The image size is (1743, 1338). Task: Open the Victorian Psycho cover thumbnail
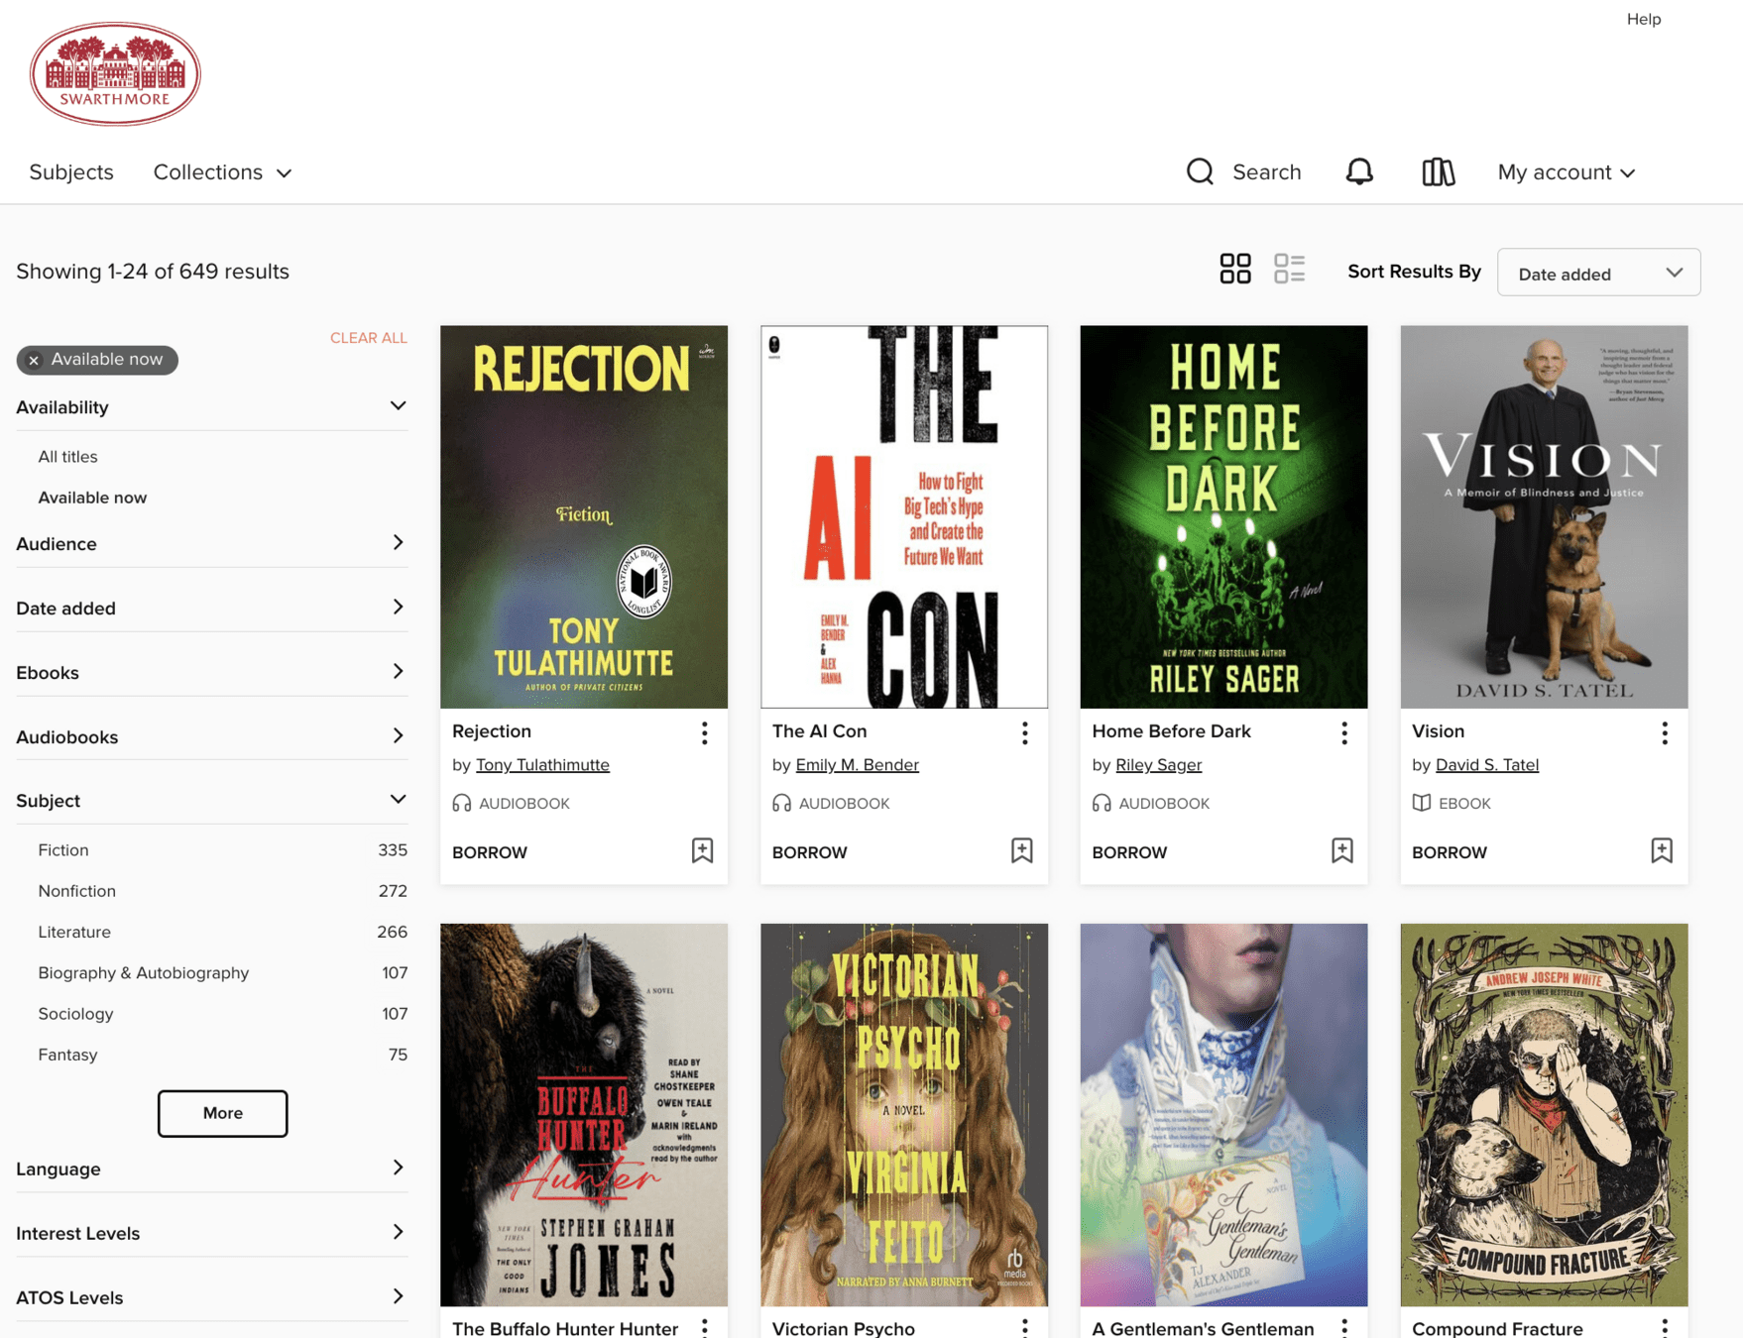click(x=904, y=1115)
